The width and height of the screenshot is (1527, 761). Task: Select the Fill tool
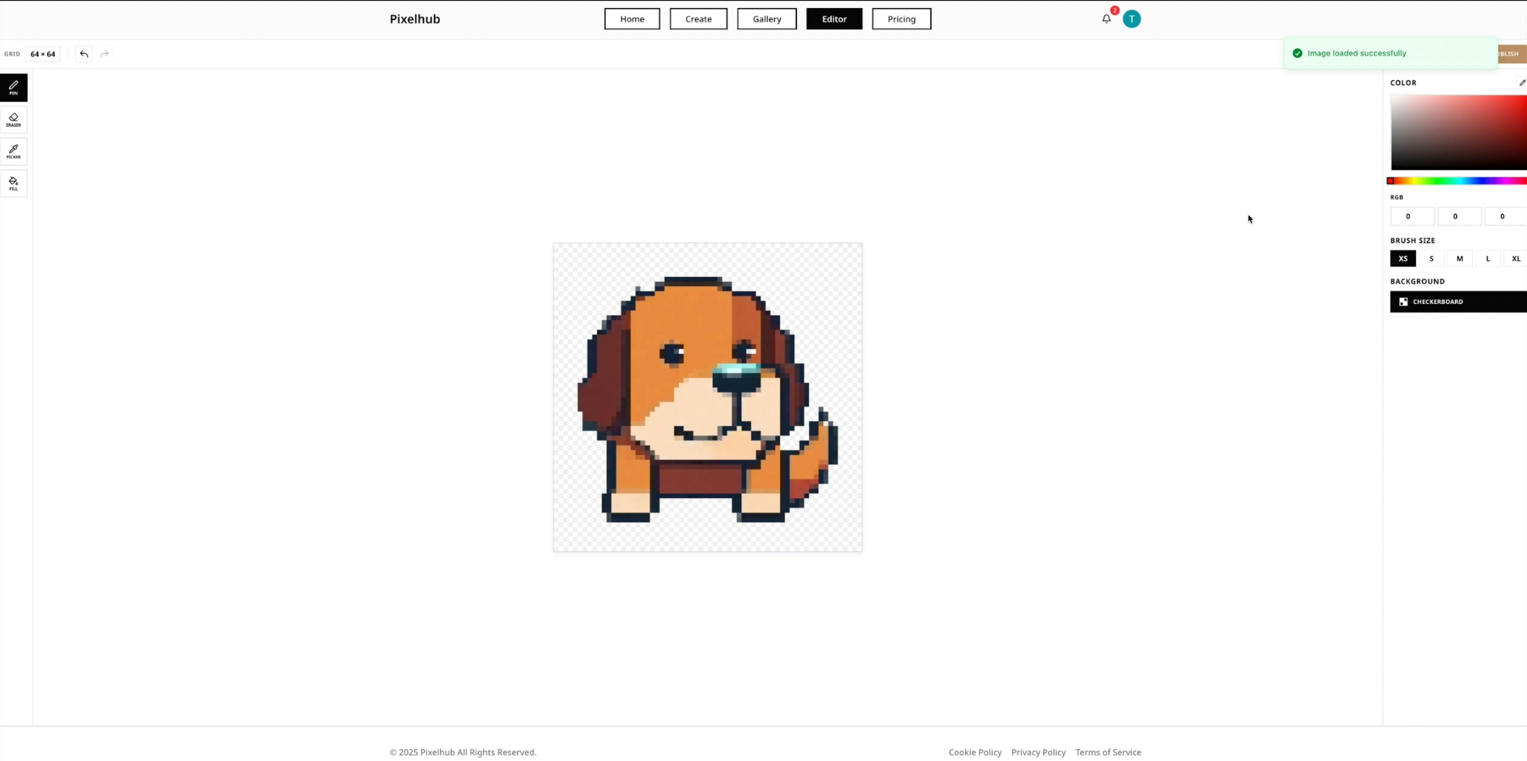13,184
